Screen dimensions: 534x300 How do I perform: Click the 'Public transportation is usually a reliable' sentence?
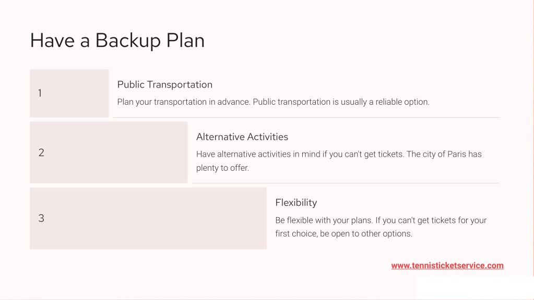(341, 102)
